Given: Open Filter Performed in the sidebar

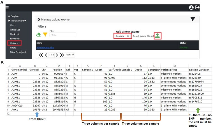Looking at the screenshot, I should (18, 52).
